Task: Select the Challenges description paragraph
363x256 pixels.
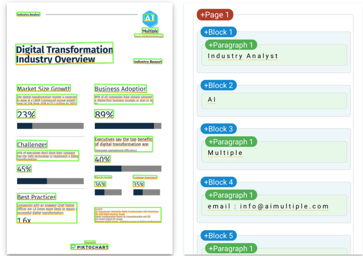Action: coord(48,156)
